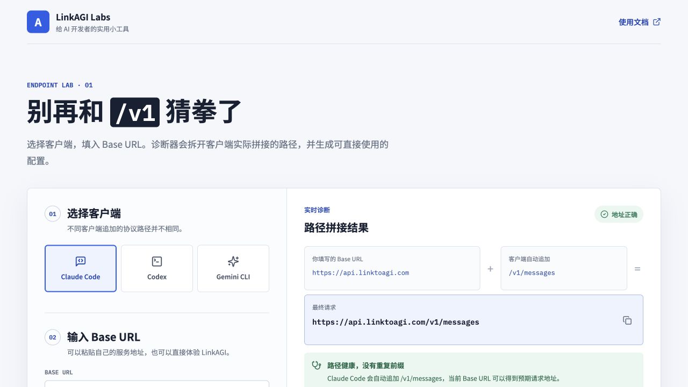Open the 使用文档 link
688x387 pixels.
point(640,22)
